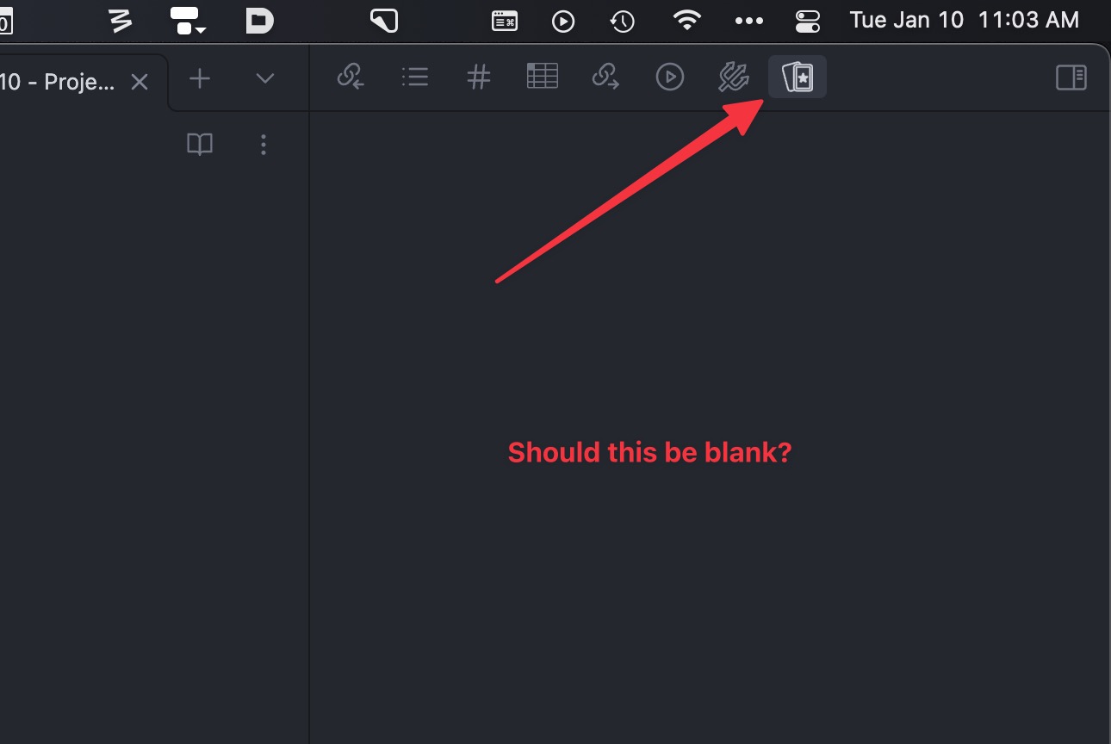Open the stacked-blocks menu bar icon with arrow
Viewport: 1111px width, 744px height.
coord(188,21)
